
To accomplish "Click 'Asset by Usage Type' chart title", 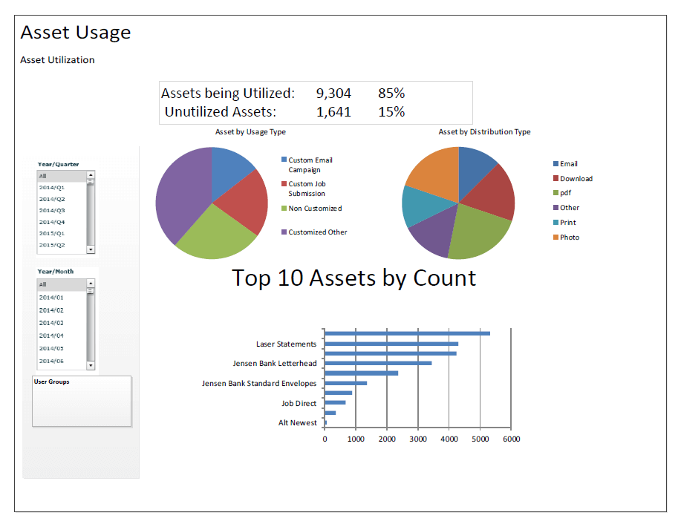I will 250,132.
